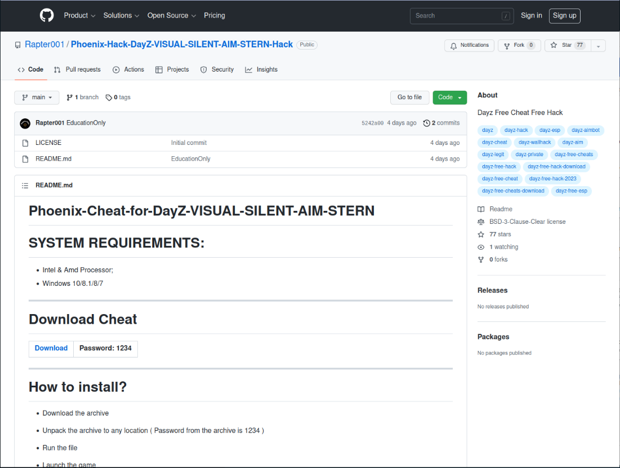Click the dayz-legit topic tag
The height and width of the screenshot is (468, 620).
point(493,154)
